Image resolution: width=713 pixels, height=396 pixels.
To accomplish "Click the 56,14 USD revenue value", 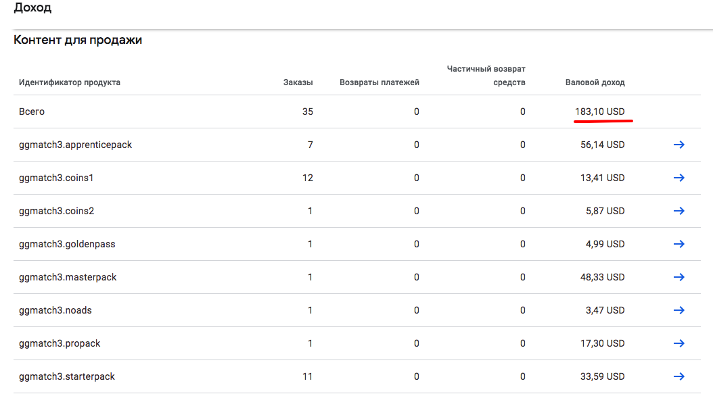I will click(603, 145).
